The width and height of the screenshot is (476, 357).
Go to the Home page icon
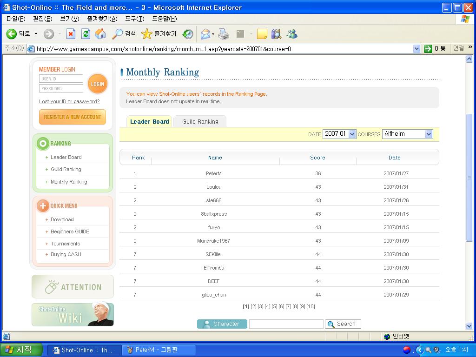[100, 34]
